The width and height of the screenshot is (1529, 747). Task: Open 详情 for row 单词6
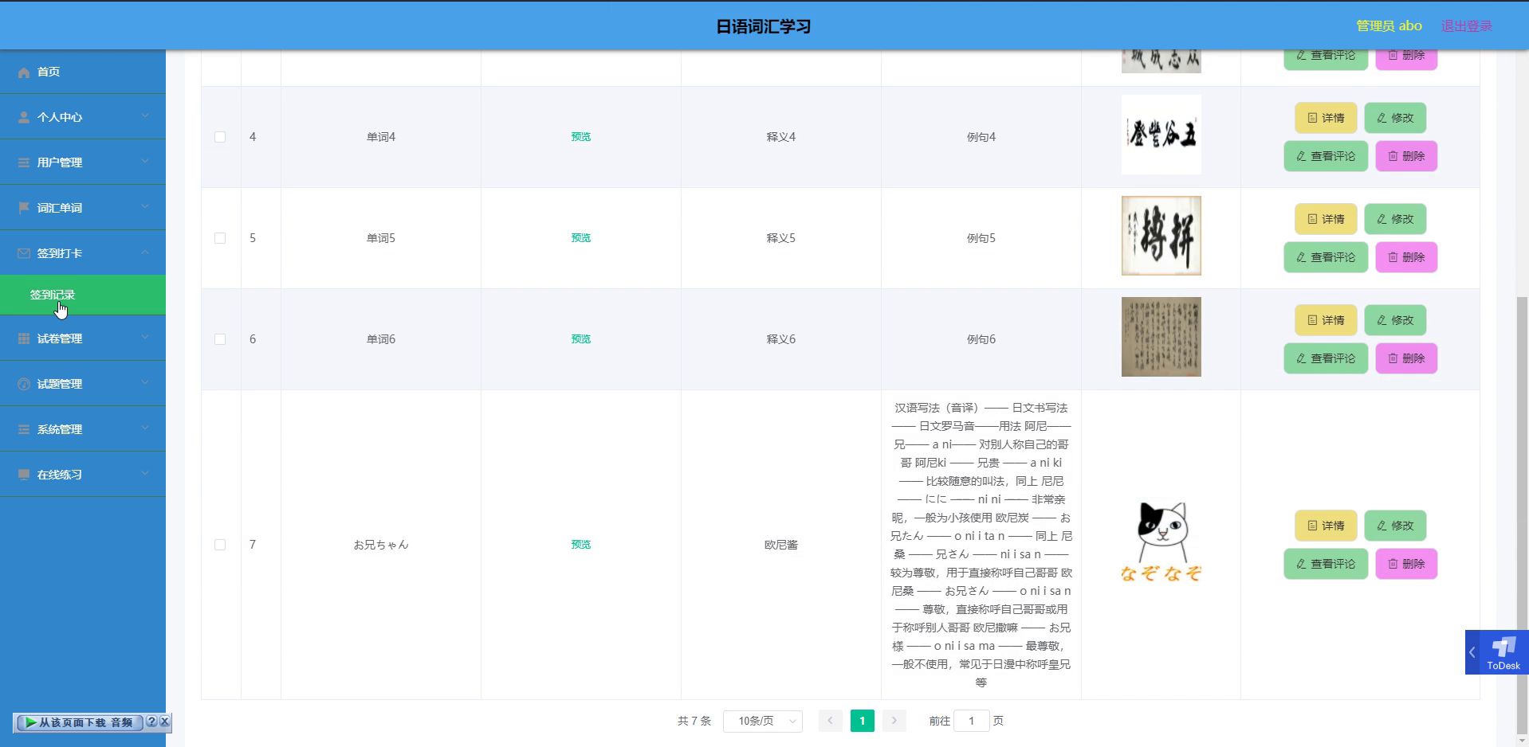(1326, 320)
